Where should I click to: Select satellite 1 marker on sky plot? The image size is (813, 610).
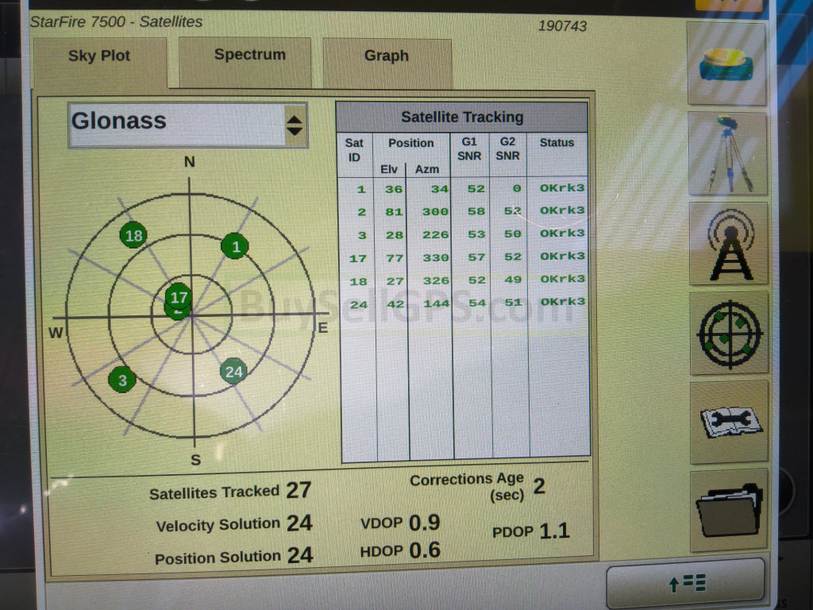pyautogui.click(x=235, y=247)
